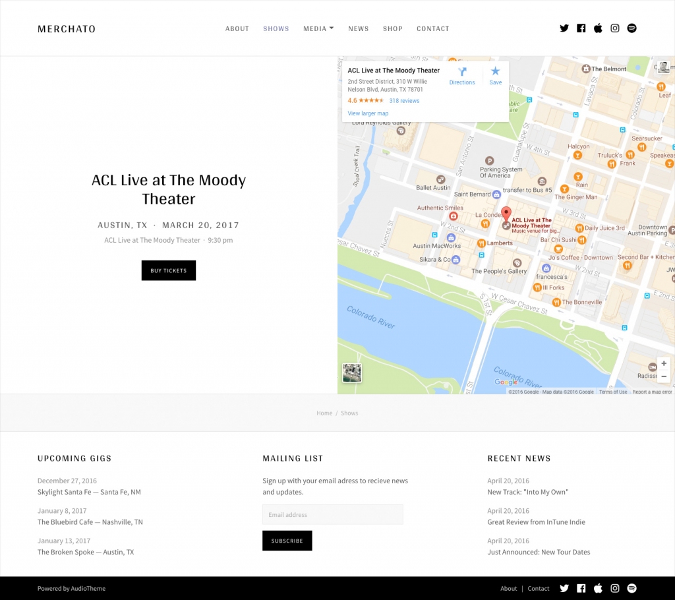675x600 pixels.
Task: Open View larger map link
Action: (x=368, y=113)
